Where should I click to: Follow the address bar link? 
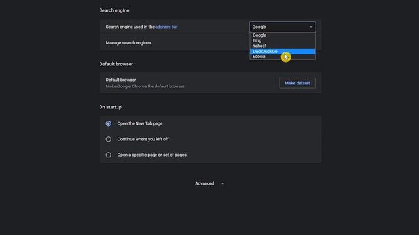pos(166,27)
